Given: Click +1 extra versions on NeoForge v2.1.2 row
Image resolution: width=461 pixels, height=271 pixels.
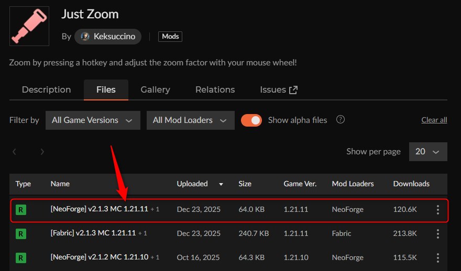Looking at the screenshot, I should pyautogui.click(x=155, y=257).
